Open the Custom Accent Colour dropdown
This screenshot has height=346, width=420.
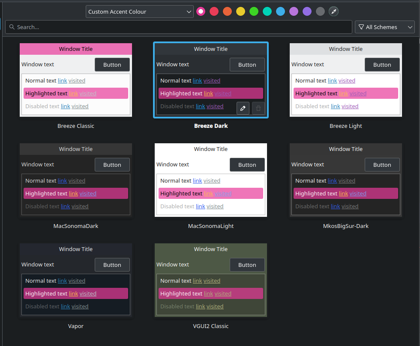click(140, 12)
